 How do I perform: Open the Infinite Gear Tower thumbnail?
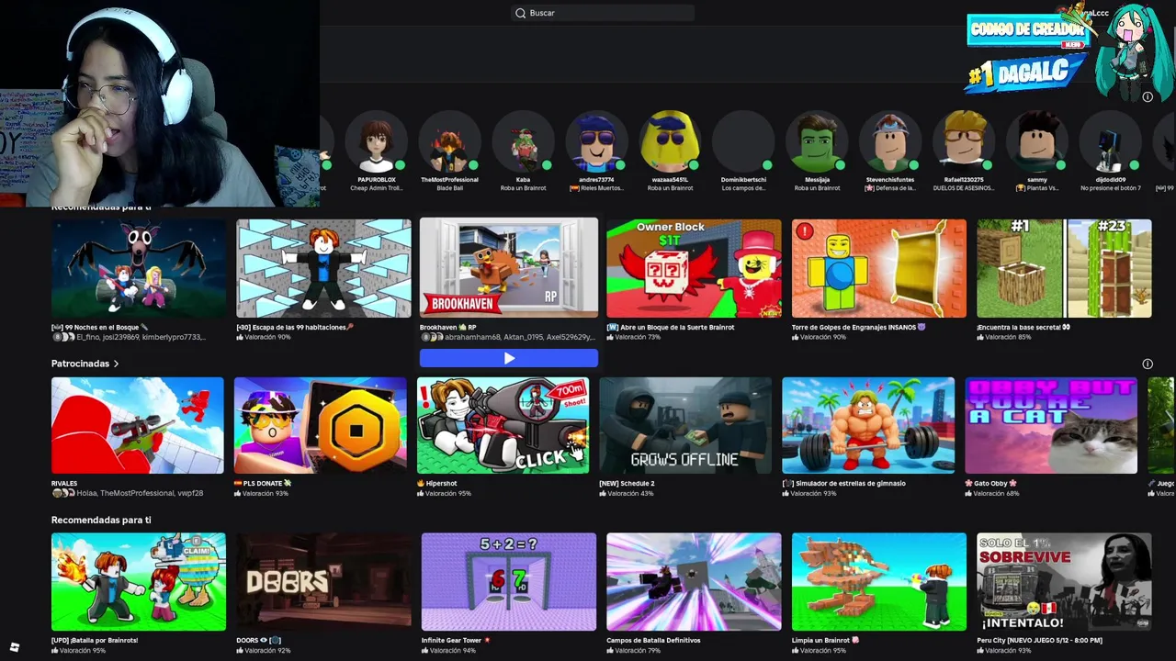point(508,582)
